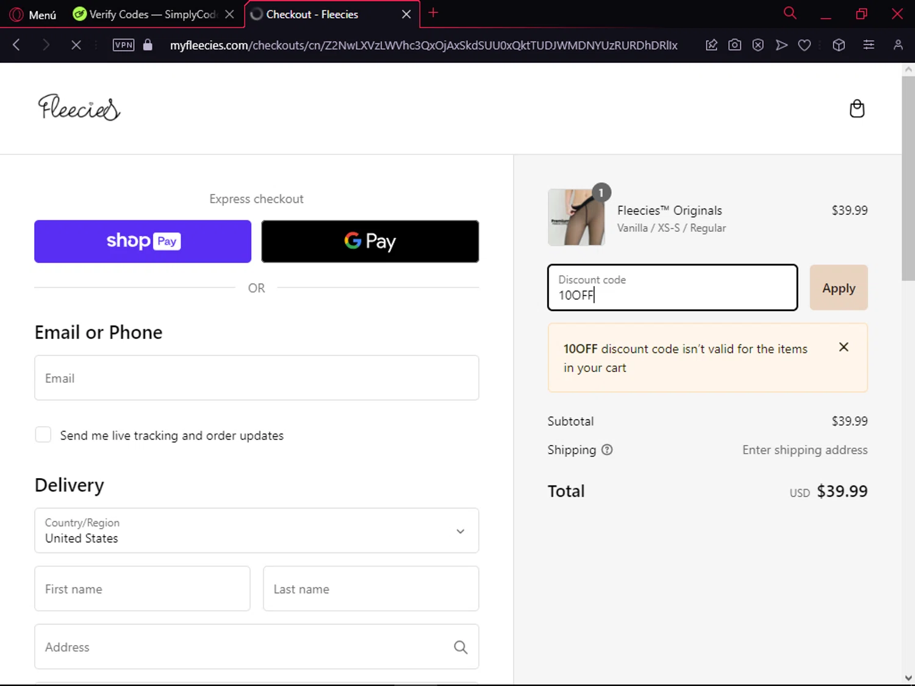Click the myfleecies.com address bar

(423, 45)
